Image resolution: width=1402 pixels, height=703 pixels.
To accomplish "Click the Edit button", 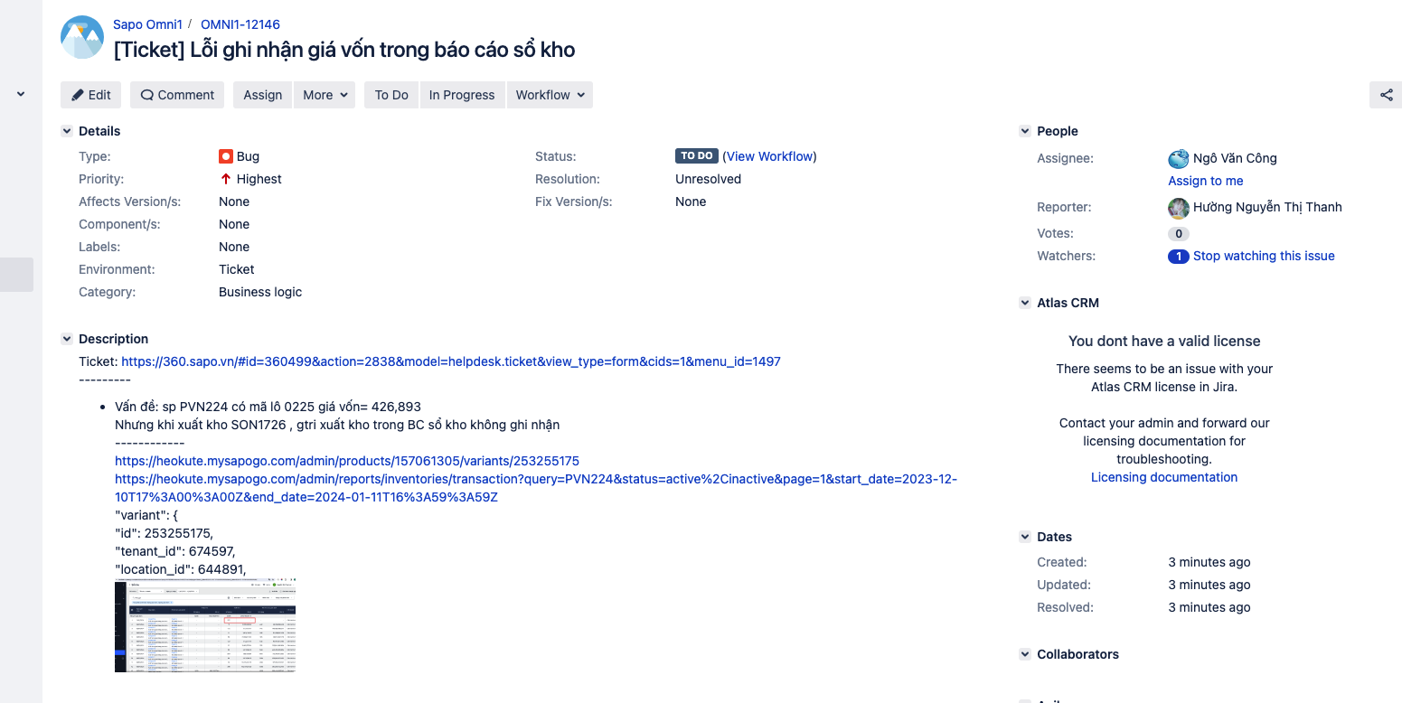I will click(91, 95).
